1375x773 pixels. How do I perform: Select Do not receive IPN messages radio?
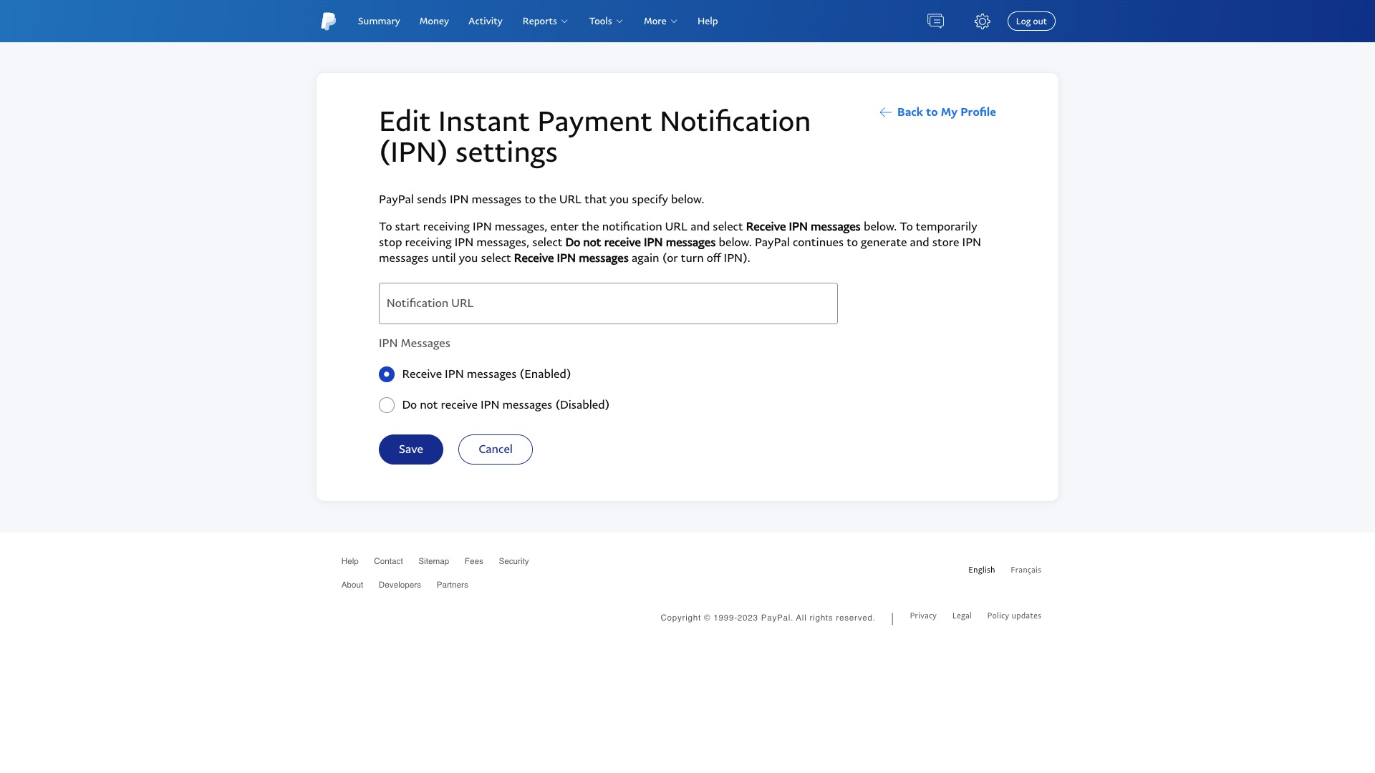pos(387,405)
